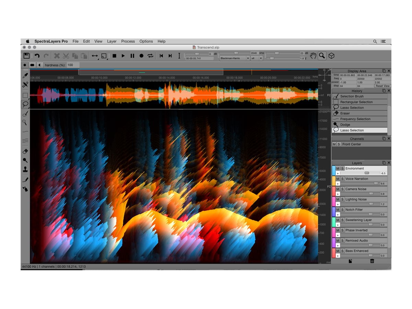Screen dimensions: 412x309
Task: Select the Eraser tool in left toolbar
Action: pos(25,151)
